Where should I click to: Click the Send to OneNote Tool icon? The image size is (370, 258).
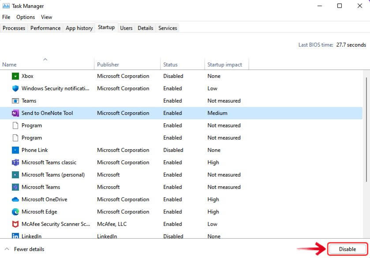[x=15, y=113]
